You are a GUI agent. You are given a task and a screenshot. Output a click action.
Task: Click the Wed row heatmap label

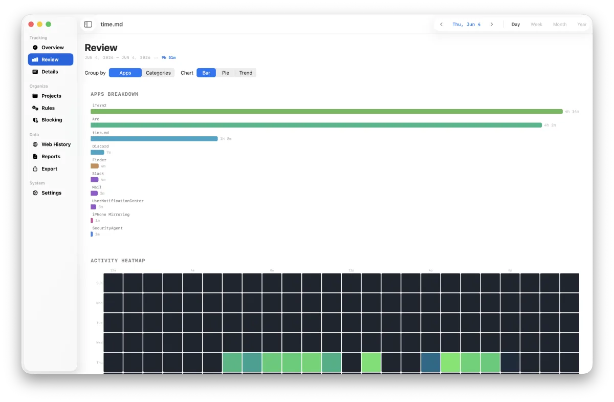pos(99,342)
